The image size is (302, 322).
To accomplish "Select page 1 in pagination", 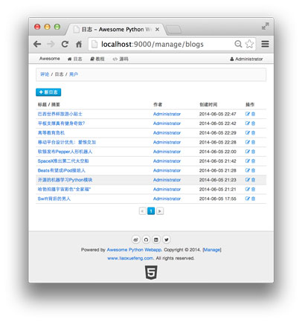I will (151, 211).
